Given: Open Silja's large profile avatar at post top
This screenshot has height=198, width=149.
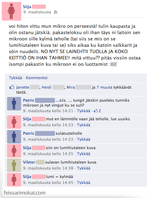Looking at the screenshot, I should pos(11,11).
